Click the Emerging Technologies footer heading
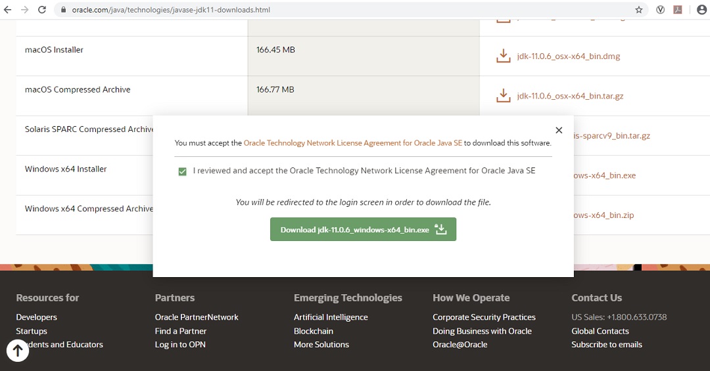710x371 pixels. pyautogui.click(x=348, y=297)
